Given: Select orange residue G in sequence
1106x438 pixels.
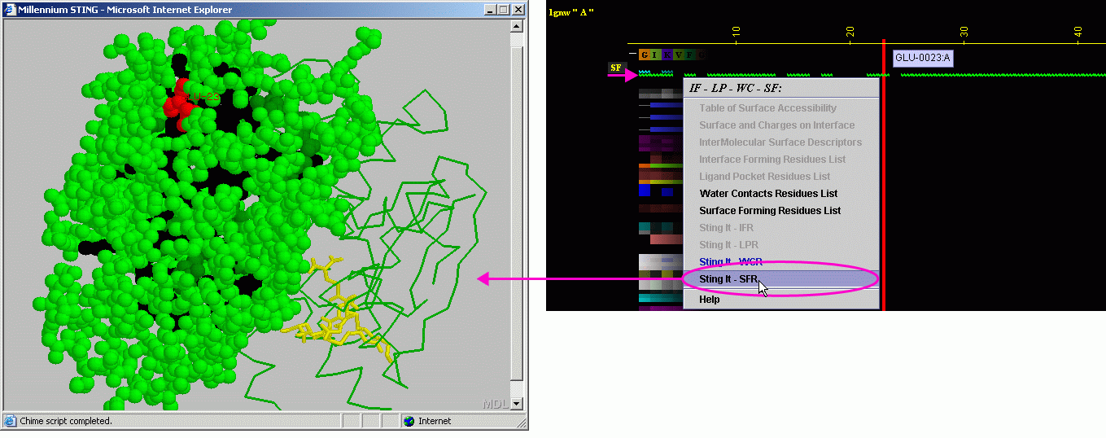Looking at the screenshot, I should [x=644, y=55].
